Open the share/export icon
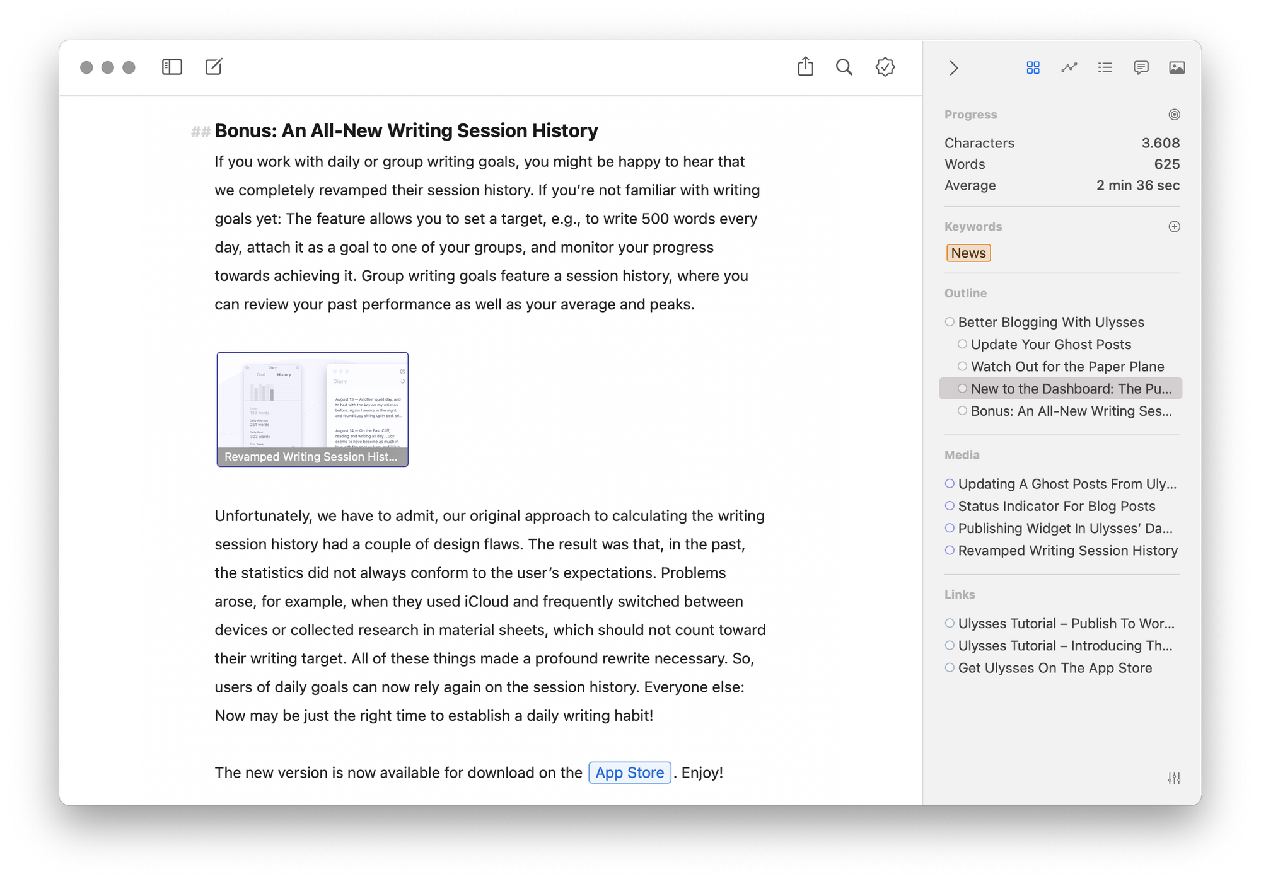Image resolution: width=1261 pixels, height=884 pixels. point(805,67)
